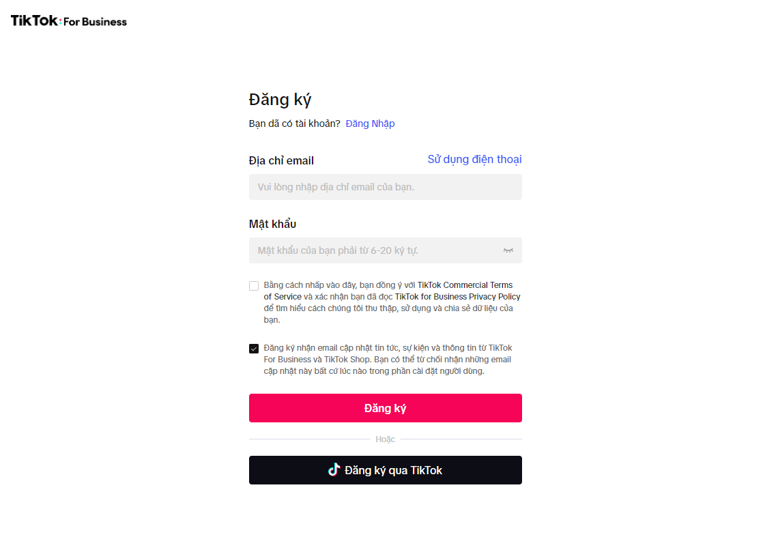Switch to Sử dụng điện thoại signup
The height and width of the screenshot is (552, 765).
pyautogui.click(x=474, y=160)
